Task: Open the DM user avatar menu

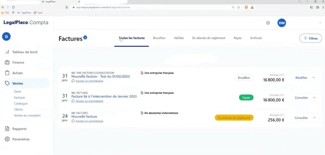Action: pyautogui.click(x=282, y=23)
